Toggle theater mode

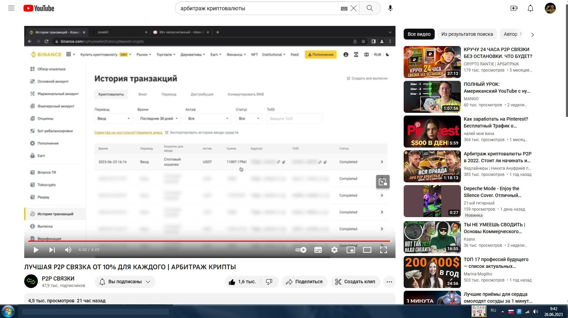[367, 250]
